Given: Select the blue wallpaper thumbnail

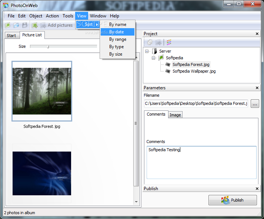Looking at the screenshot, I should pyautogui.click(x=42, y=173).
